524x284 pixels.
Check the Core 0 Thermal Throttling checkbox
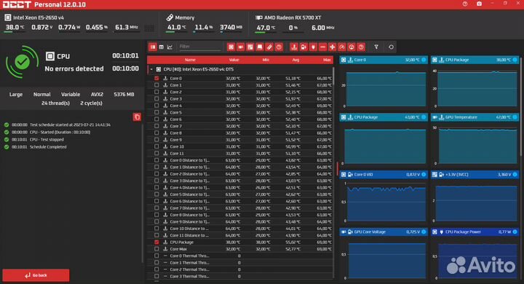[x=156, y=256]
